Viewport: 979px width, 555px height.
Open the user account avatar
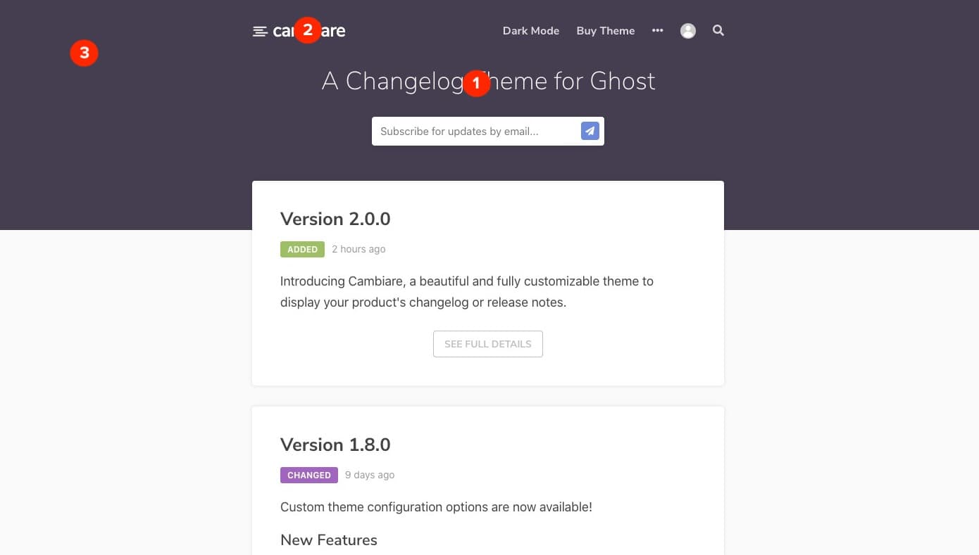click(x=688, y=31)
